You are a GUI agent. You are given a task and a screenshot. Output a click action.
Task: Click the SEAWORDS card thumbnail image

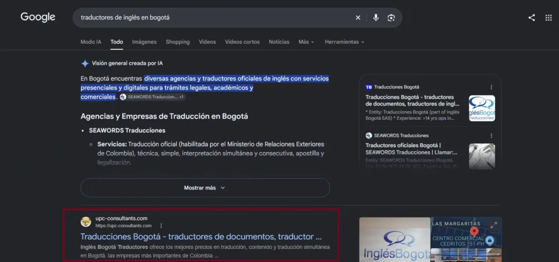[482, 156]
